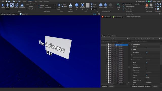Open the Explorer filter dropdown arrow
This screenshot has width=162, height=91.
[129, 41]
